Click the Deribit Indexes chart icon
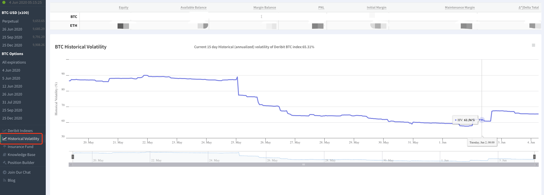 tap(5, 131)
